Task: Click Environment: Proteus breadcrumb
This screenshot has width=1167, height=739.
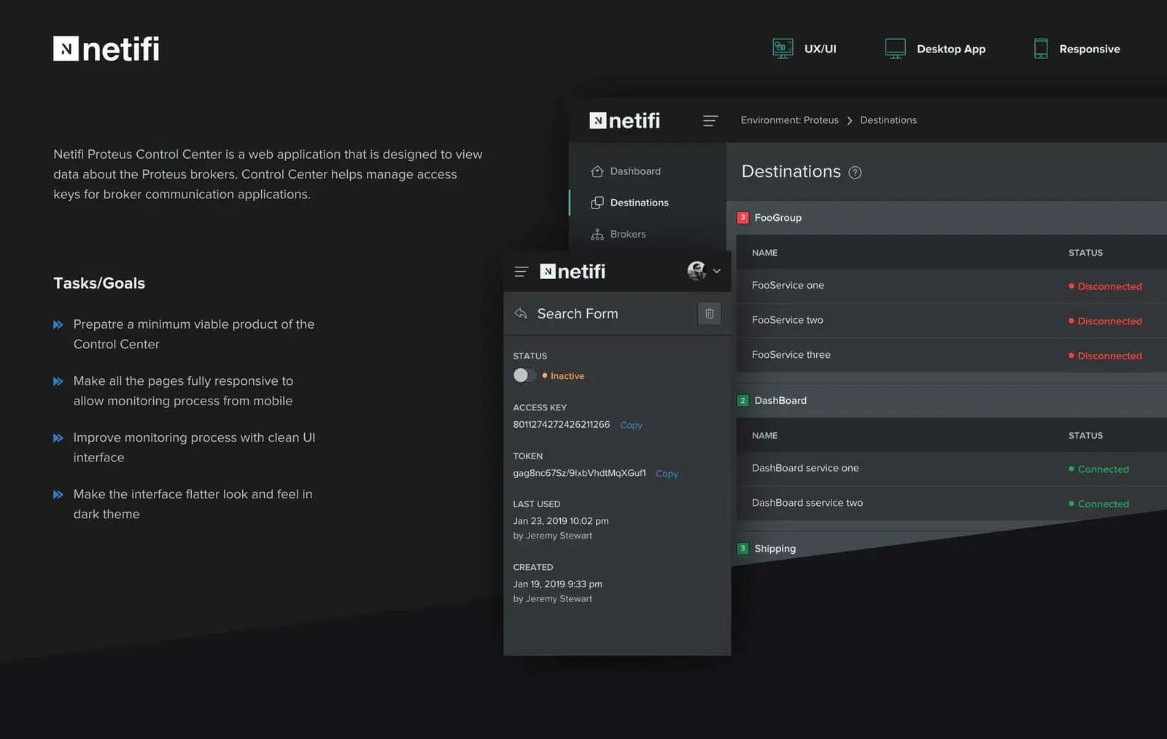Action: point(790,120)
